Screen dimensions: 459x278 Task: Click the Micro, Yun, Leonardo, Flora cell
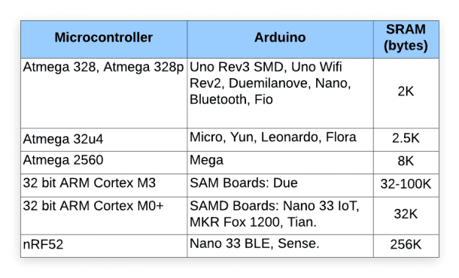(280, 140)
